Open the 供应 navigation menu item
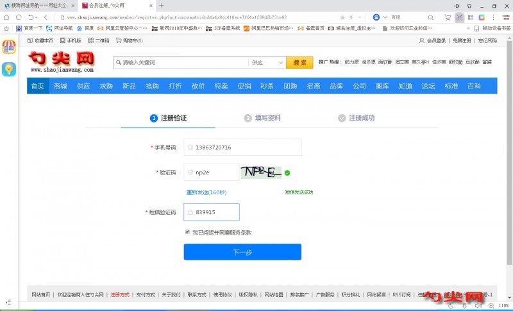 (83, 86)
